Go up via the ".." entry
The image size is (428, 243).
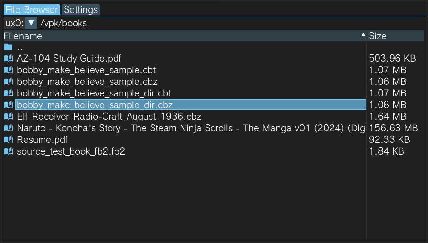20,47
